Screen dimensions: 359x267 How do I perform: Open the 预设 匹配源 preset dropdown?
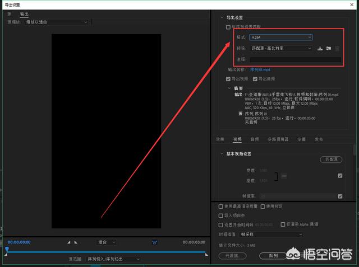click(x=280, y=49)
